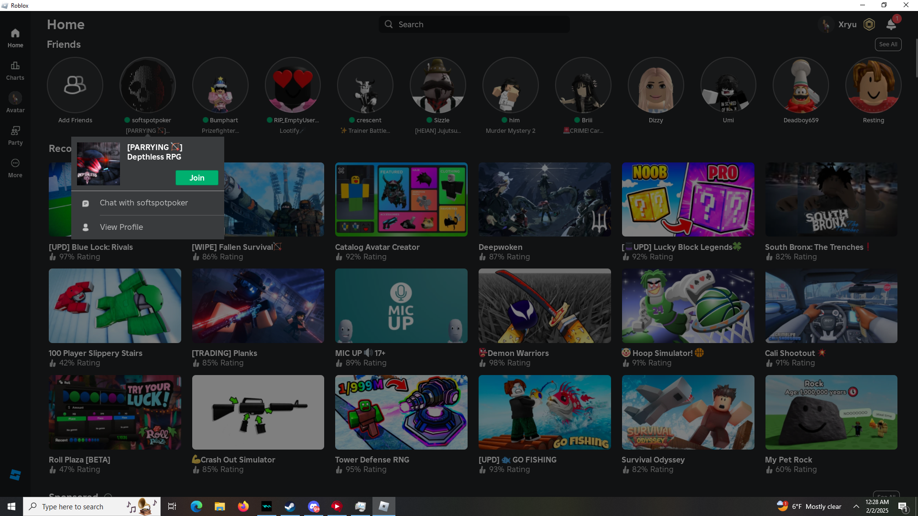Join the Depthless RPG game

pyautogui.click(x=197, y=178)
